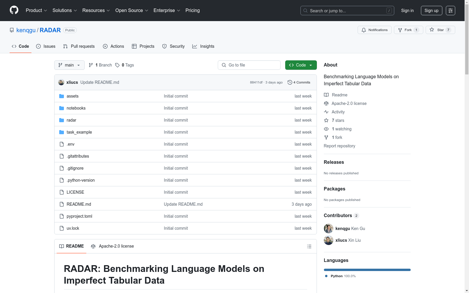Expand the Open Source menu

click(x=132, y=11)
